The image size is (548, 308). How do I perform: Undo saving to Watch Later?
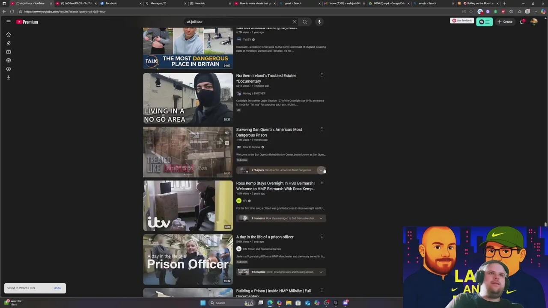tap(57, 288)
